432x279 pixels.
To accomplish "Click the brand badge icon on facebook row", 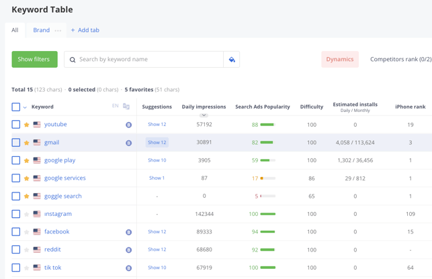I will click(x=129, y=232).
